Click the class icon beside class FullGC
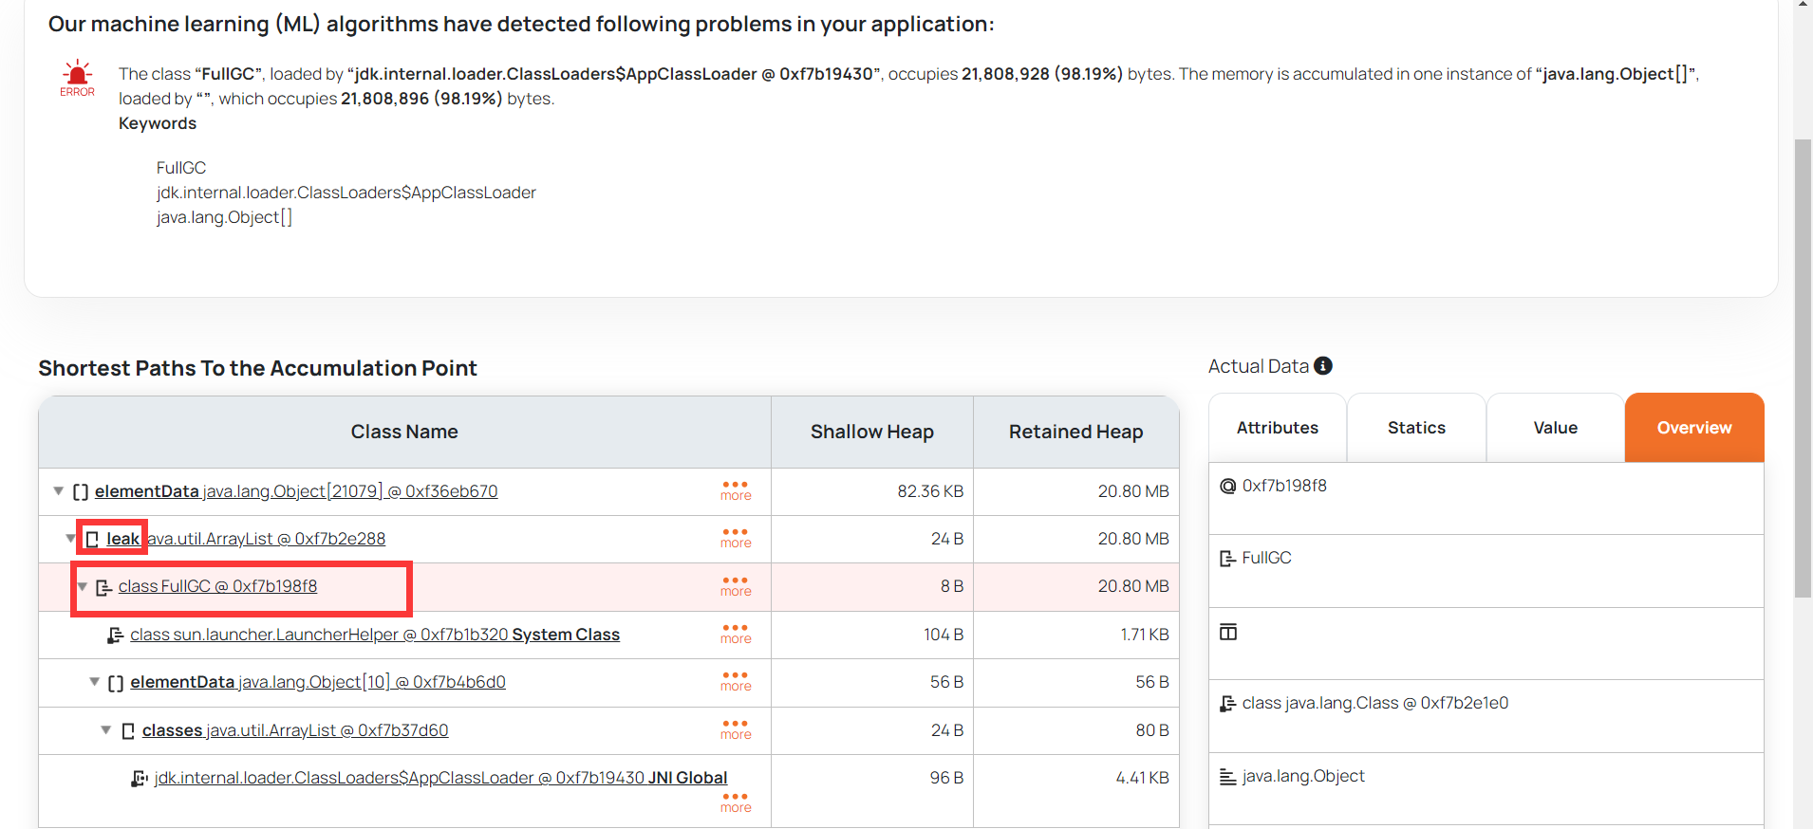The image size is (1813, 829). tap(104, 587)
